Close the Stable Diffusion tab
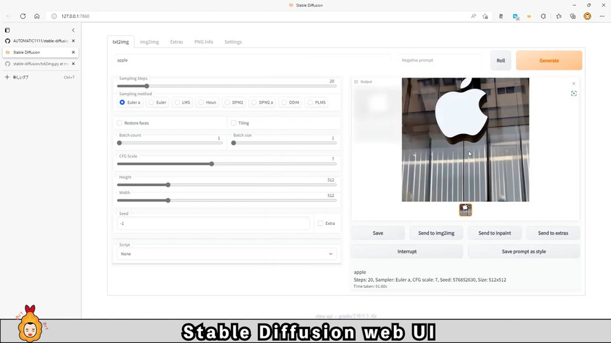The image size is (611, 343). point(73,52)
